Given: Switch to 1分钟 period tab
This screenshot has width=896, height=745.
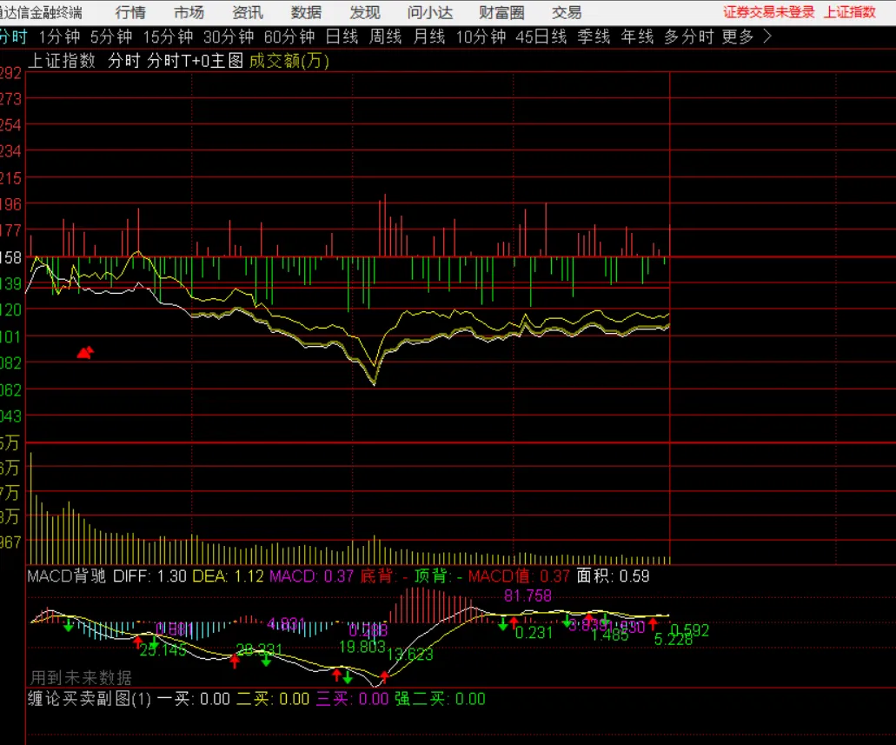Looking at the screenshot, I should (59, 37).
